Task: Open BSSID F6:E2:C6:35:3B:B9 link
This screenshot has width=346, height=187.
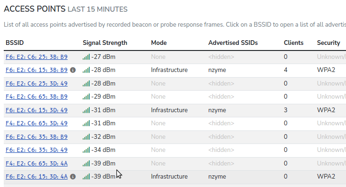Action: click(x=36, y=137)
